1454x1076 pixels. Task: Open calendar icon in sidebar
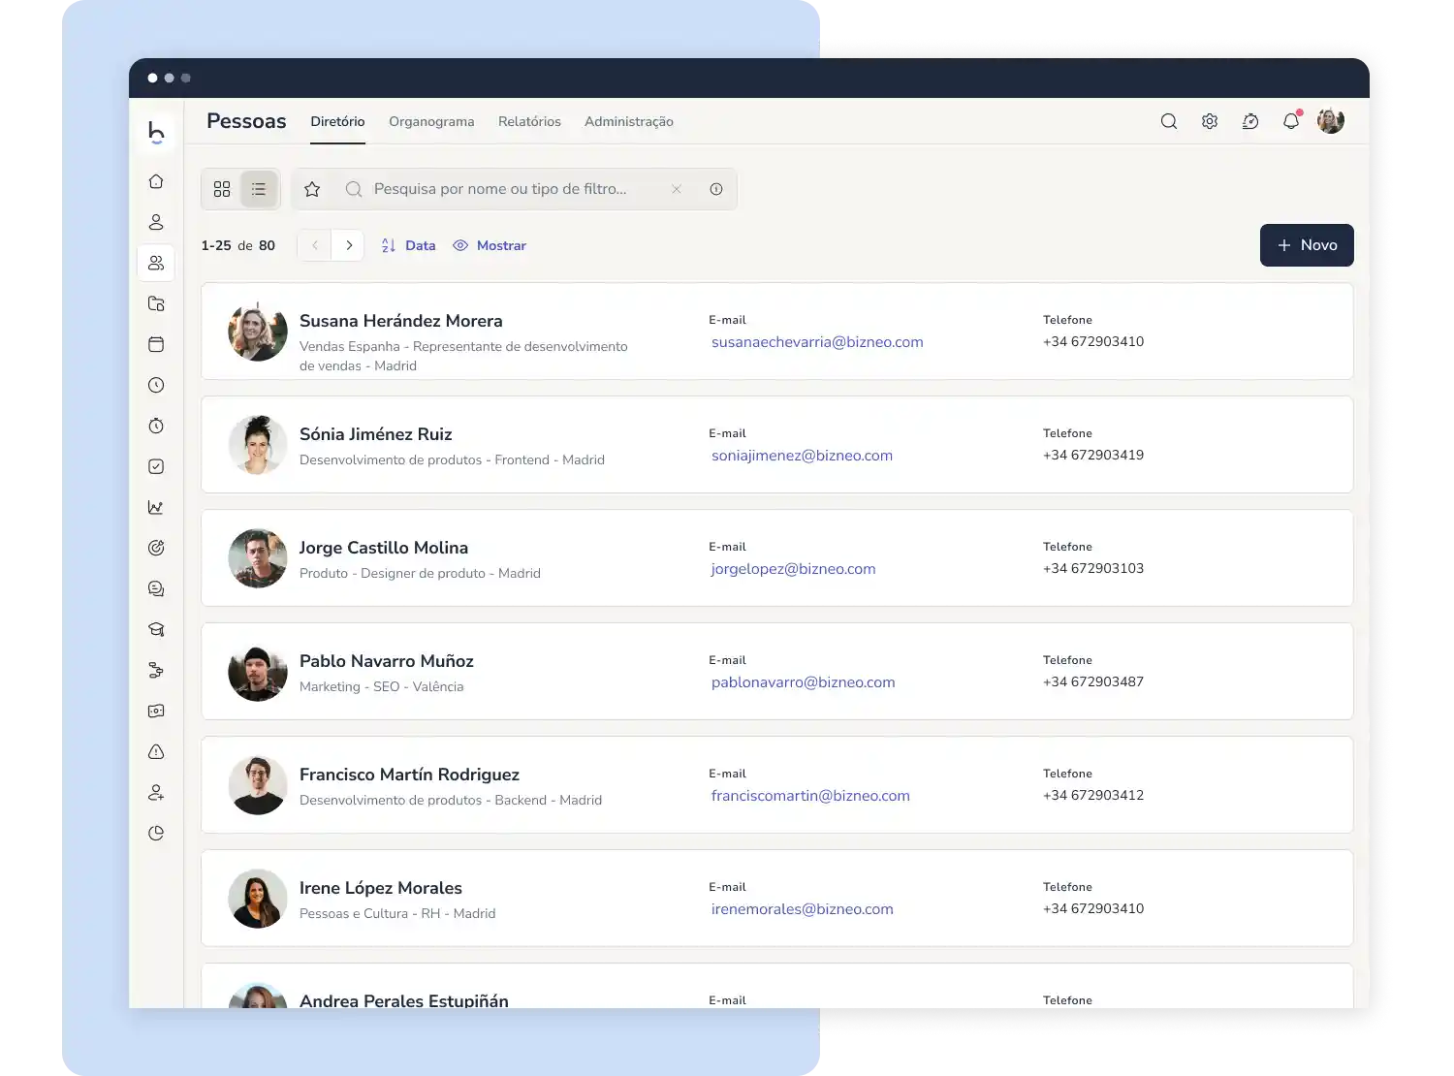point(156,344)
